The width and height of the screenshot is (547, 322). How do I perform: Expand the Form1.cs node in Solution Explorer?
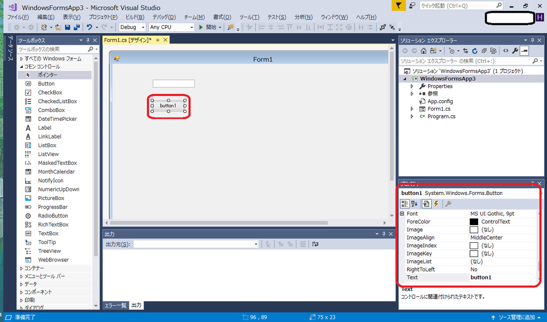click(412, 109)
